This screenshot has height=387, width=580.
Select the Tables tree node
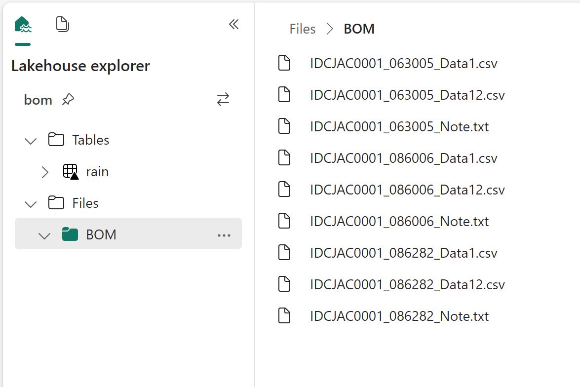[90, 140]
